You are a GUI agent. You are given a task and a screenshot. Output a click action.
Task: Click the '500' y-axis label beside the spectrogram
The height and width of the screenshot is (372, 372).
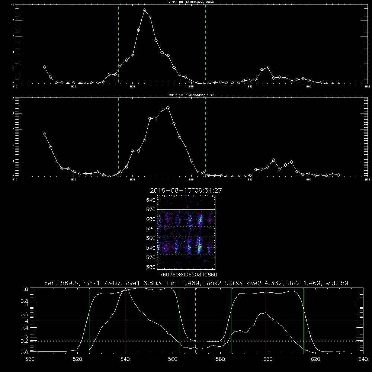coord(151,267)
